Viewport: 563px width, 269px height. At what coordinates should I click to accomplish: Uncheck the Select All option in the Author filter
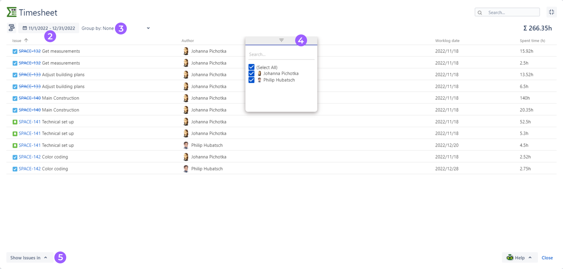(251, 67)
